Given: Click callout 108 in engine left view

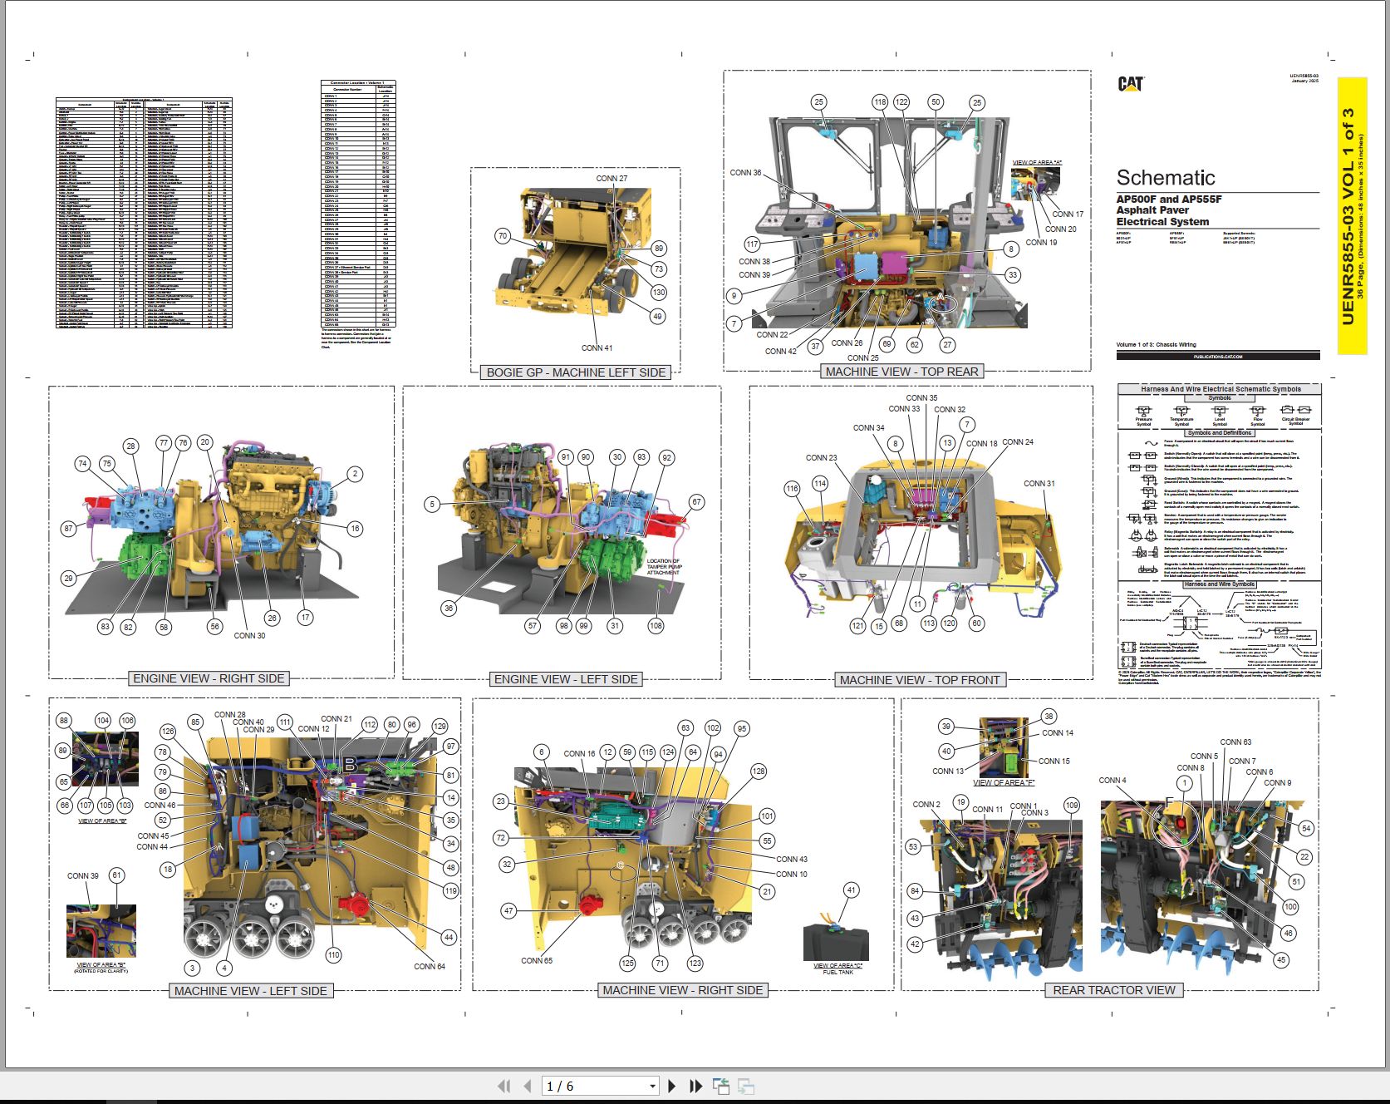Looking at the screenshot, I should click(x=656, y=626).
